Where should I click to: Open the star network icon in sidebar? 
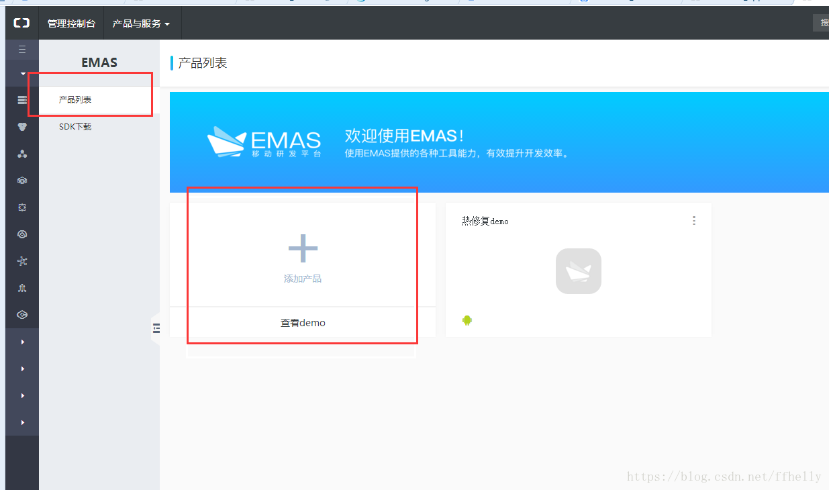(x=22, y=261)
